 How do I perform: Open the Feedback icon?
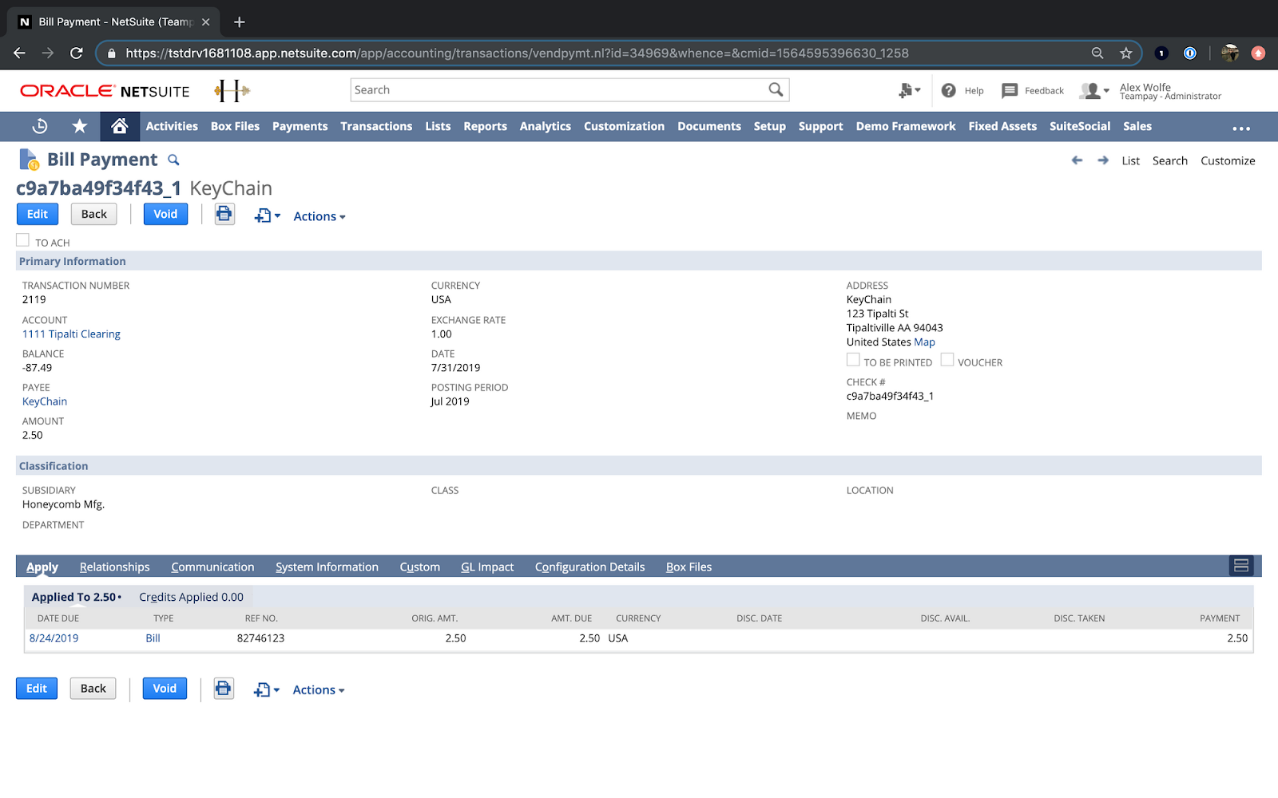pyautogui.click(x=1010, y=90)
